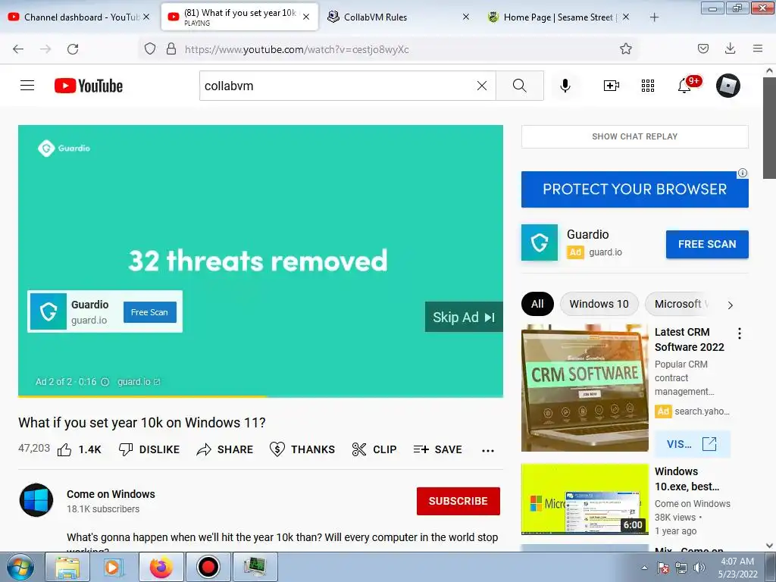Open the YouTube apps grid
776x582 pixels.
[x=647, y=86]
